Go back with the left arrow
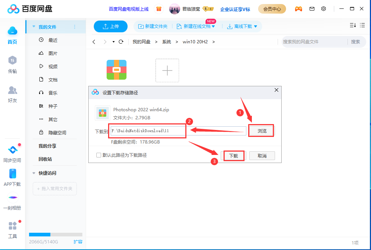 pos(94,42)
